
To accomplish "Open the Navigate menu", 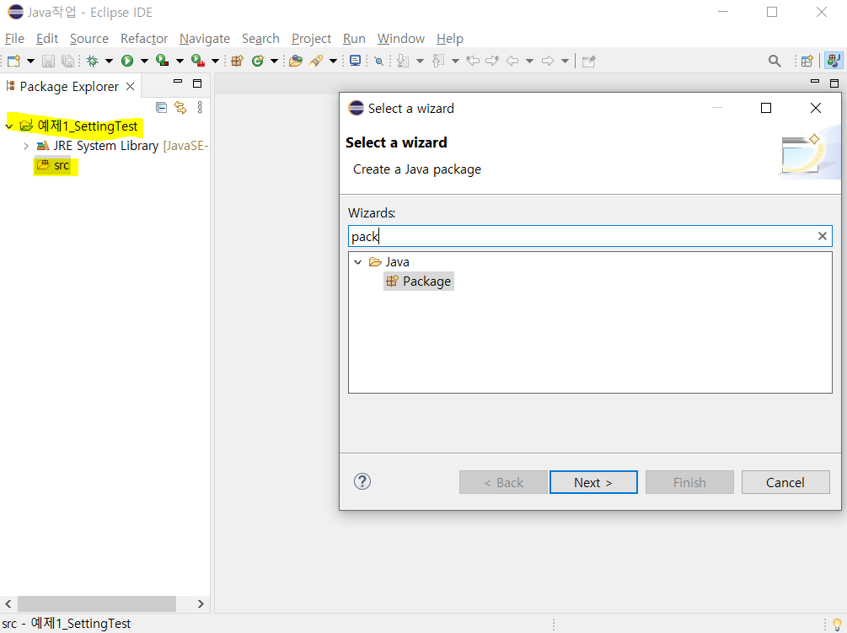I will [205, 39].
